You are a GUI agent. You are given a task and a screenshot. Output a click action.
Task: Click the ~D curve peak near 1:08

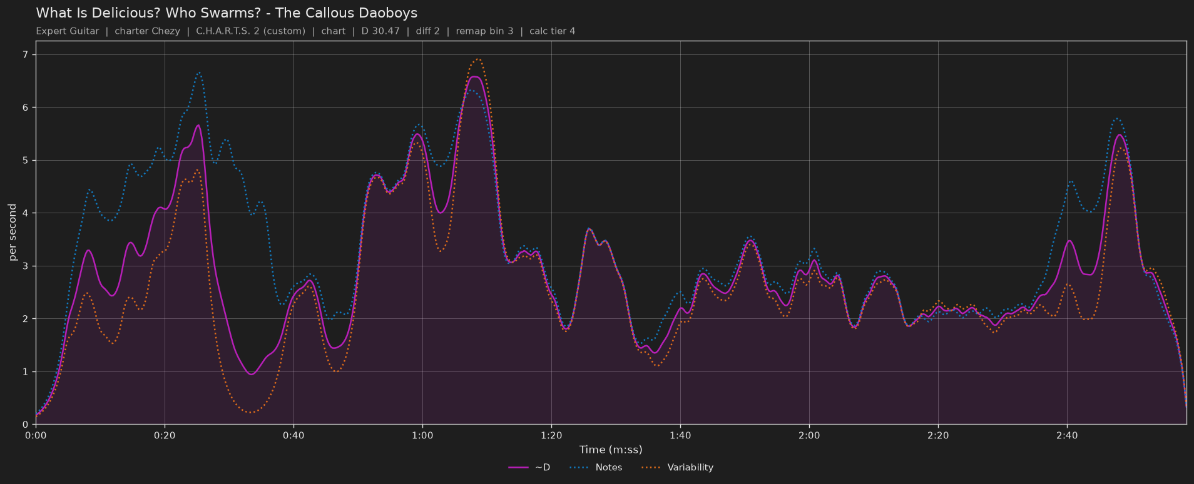474,77
